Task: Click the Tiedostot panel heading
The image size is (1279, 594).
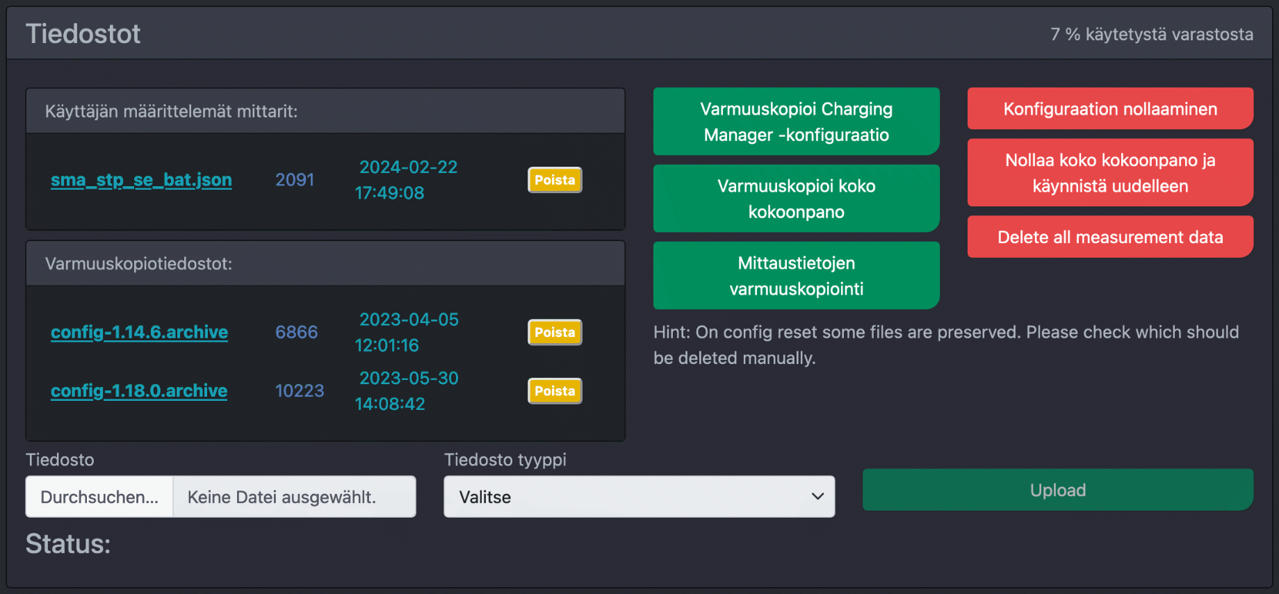Action: (x=83, y=34)
